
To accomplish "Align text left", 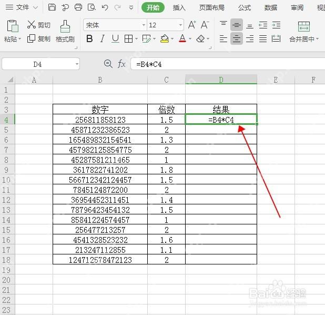I will (223, 38).
